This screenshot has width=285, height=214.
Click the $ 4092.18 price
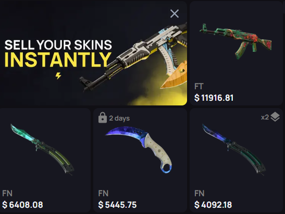tap(213, 205)
